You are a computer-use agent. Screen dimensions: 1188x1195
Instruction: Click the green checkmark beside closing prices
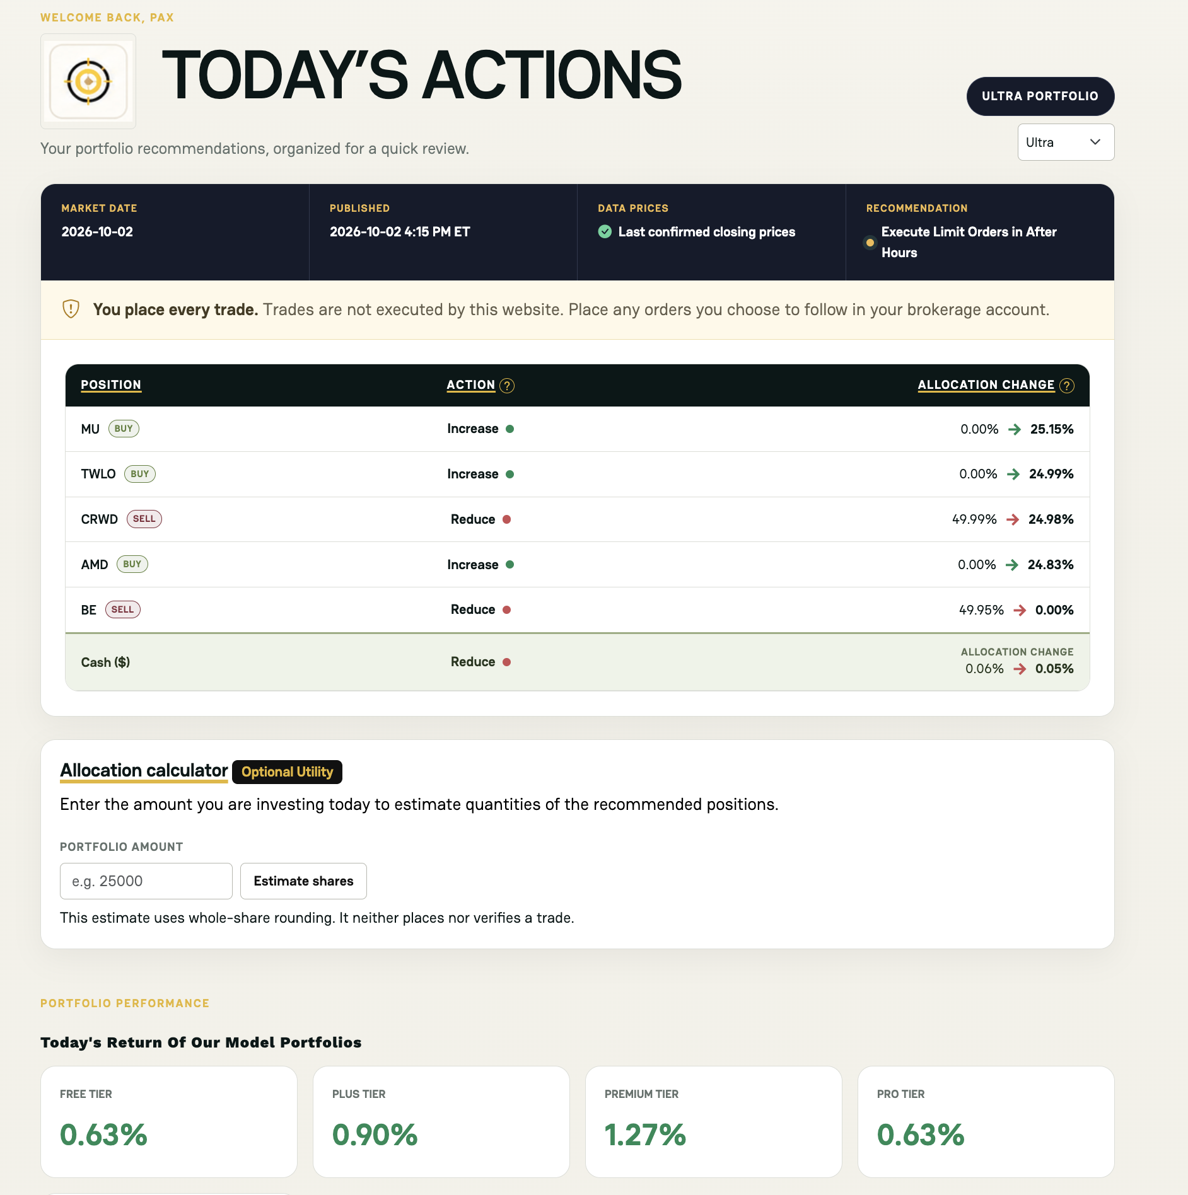(x=605, y=232)
